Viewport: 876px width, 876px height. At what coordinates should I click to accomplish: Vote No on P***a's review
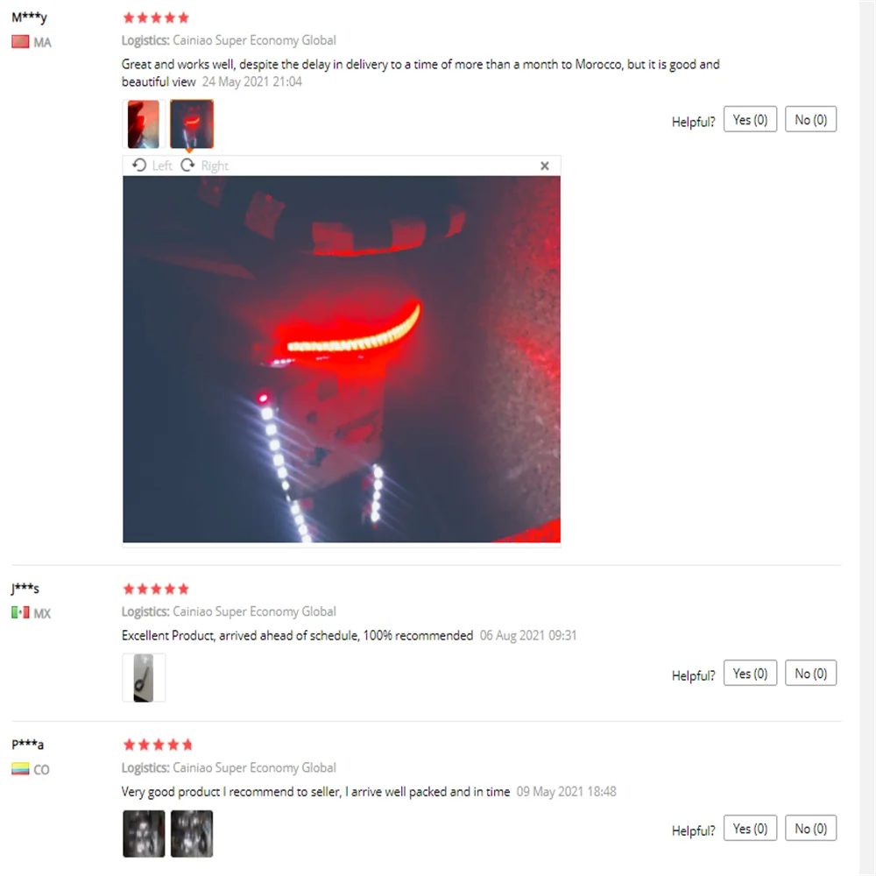[x=810, y=828]
